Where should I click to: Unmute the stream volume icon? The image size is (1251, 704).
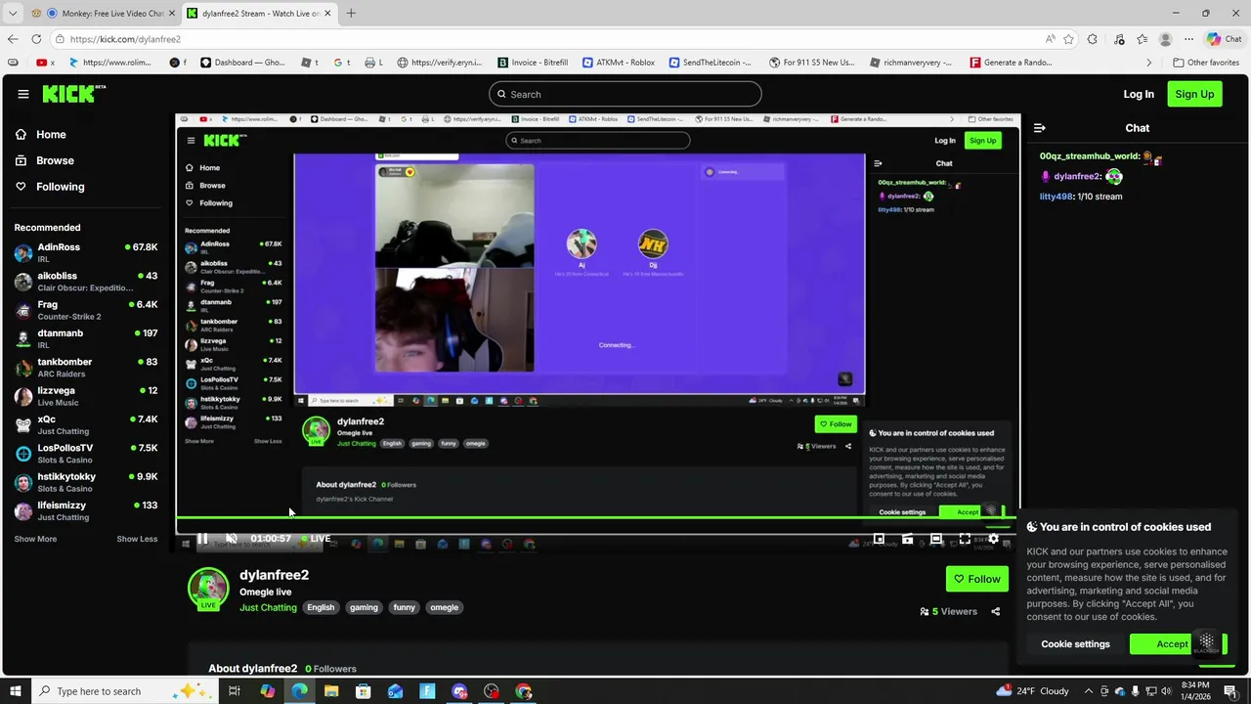(x=232, y=539)
